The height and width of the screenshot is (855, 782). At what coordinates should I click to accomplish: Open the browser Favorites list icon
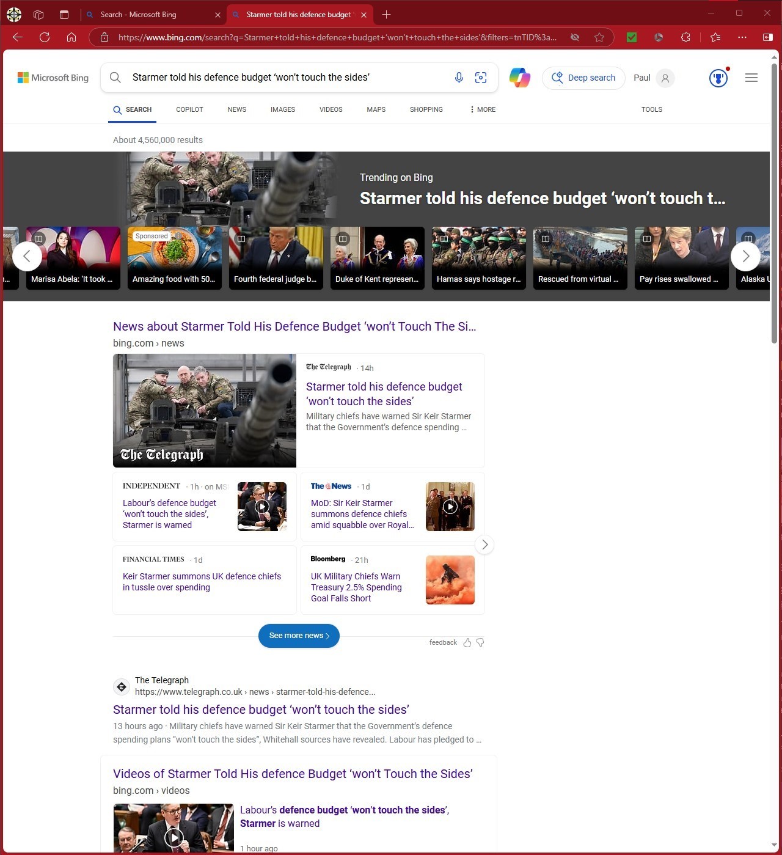[x=715, y=37]
